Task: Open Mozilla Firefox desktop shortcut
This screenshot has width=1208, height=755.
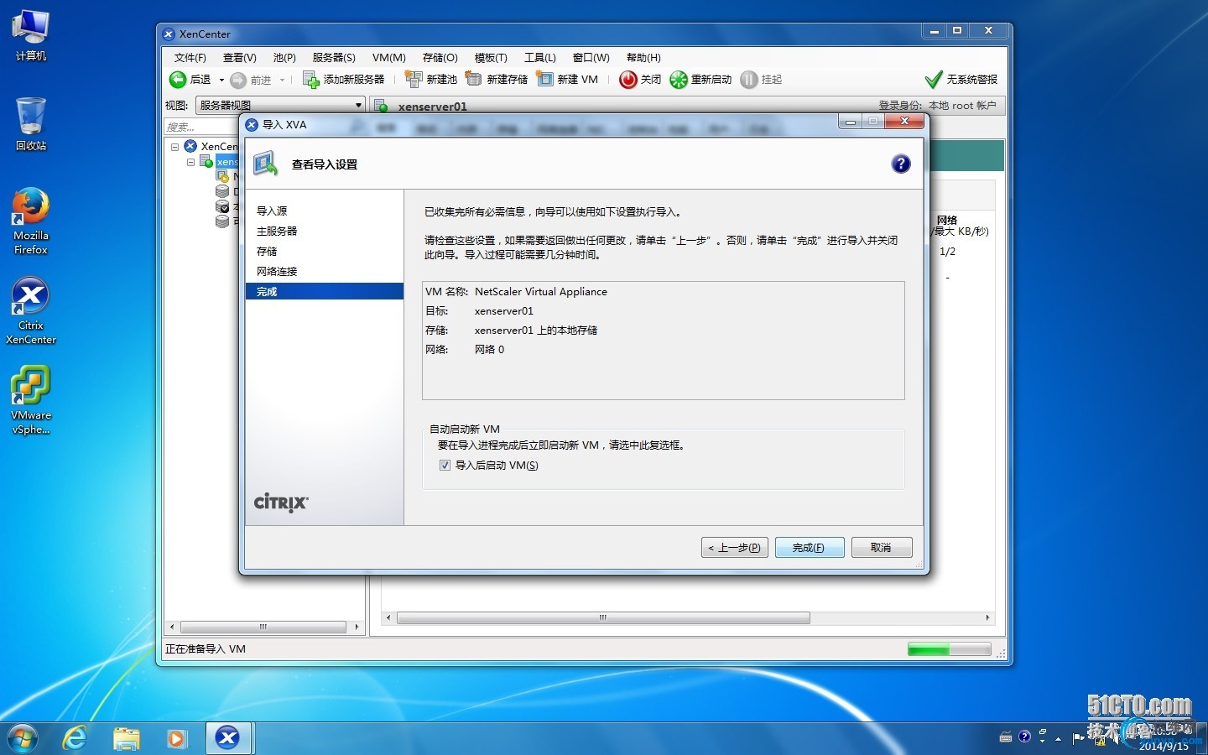Action: 31,221
